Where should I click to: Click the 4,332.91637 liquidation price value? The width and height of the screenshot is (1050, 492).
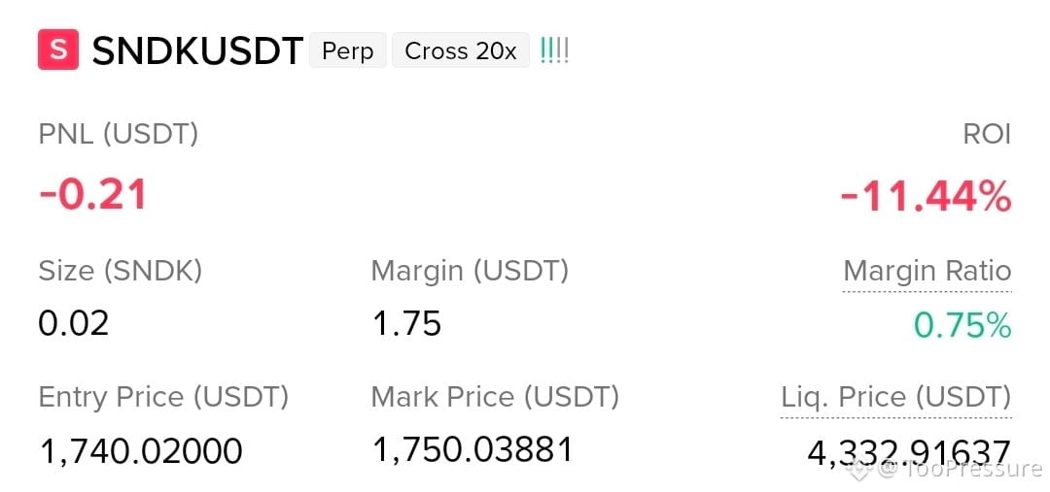pos(909,452)
